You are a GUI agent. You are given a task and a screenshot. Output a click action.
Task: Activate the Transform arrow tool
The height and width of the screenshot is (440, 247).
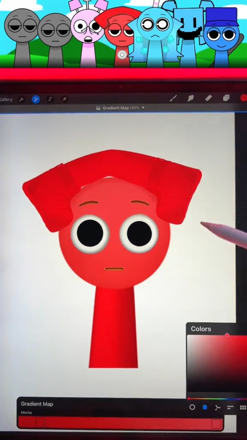(x=64, y=100)
